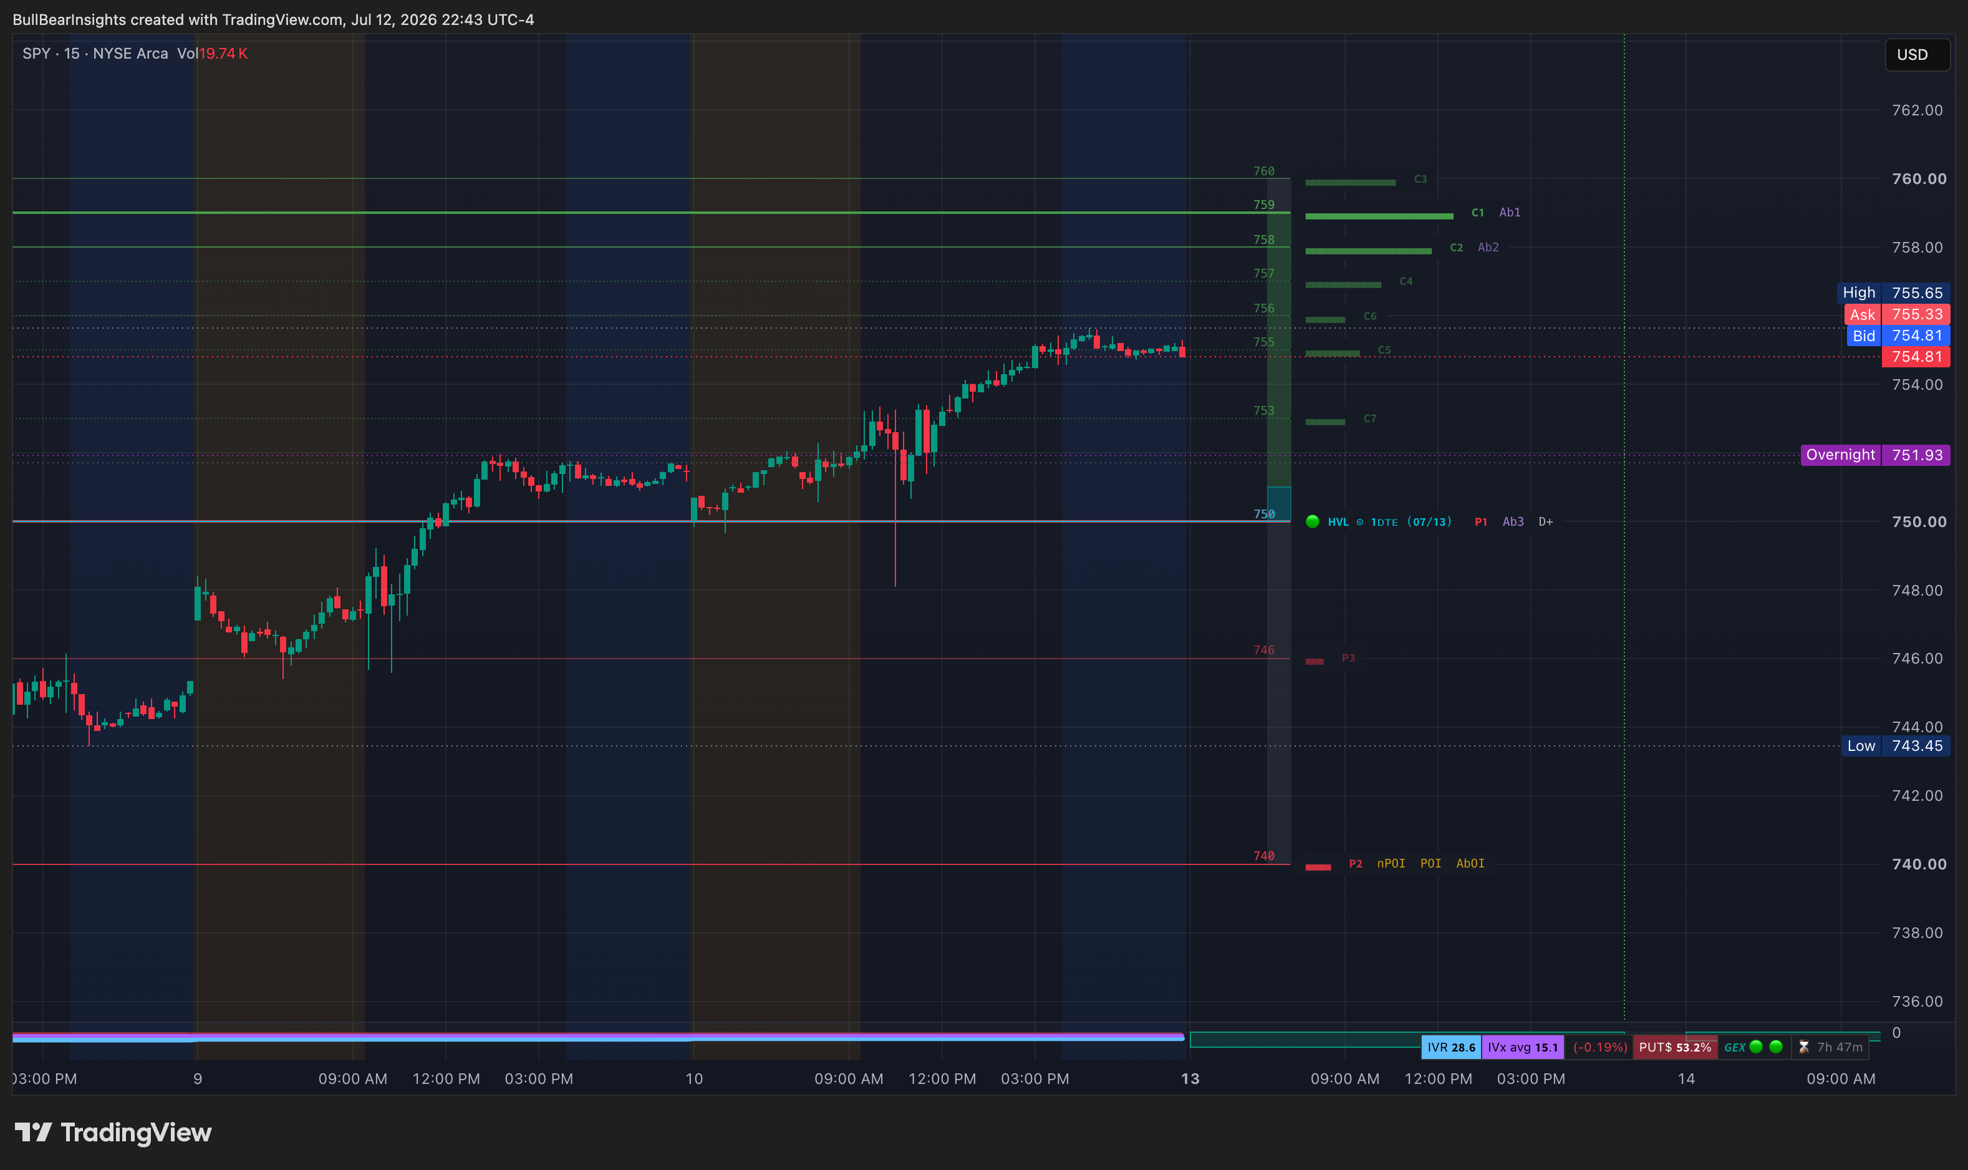
Task: Click the AbOI label at the 740 level
Action: point(1470,864)
